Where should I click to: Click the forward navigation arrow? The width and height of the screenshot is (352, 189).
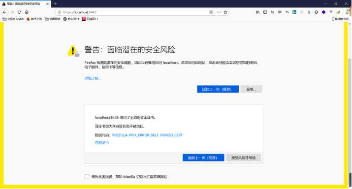(x=12, y=12)
